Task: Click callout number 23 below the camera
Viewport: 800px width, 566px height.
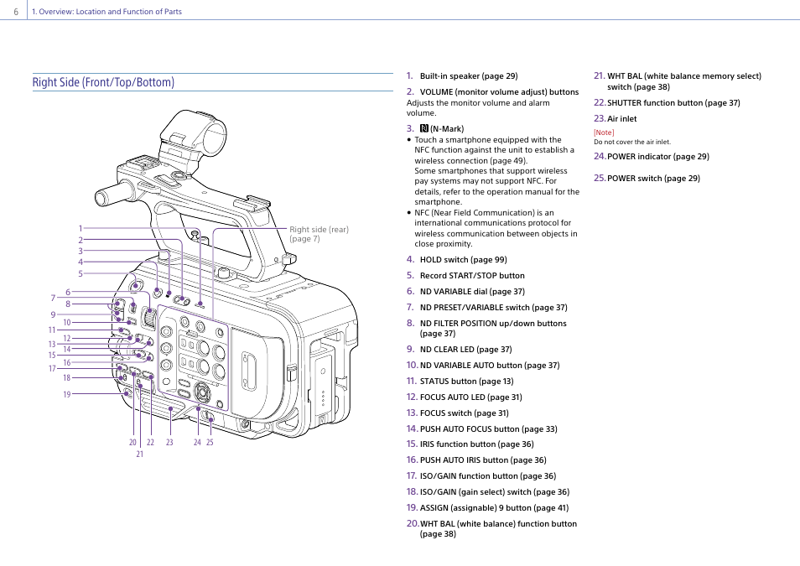Action: point(169,443)
